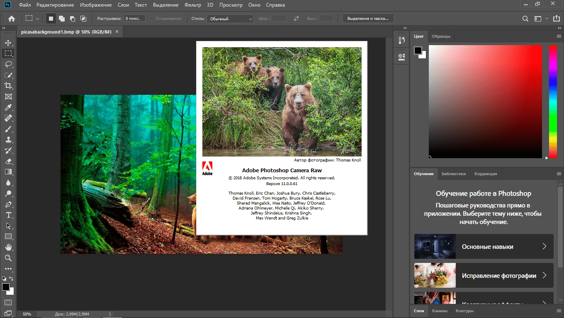This screenshot has height=318, width=564.
Task: Switch to the Библиотеки tab
Action: point(454,174)
